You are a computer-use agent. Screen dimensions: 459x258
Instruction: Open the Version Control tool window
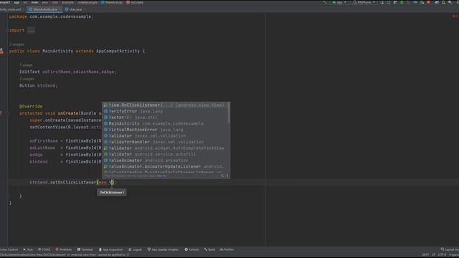pos(9,249)
